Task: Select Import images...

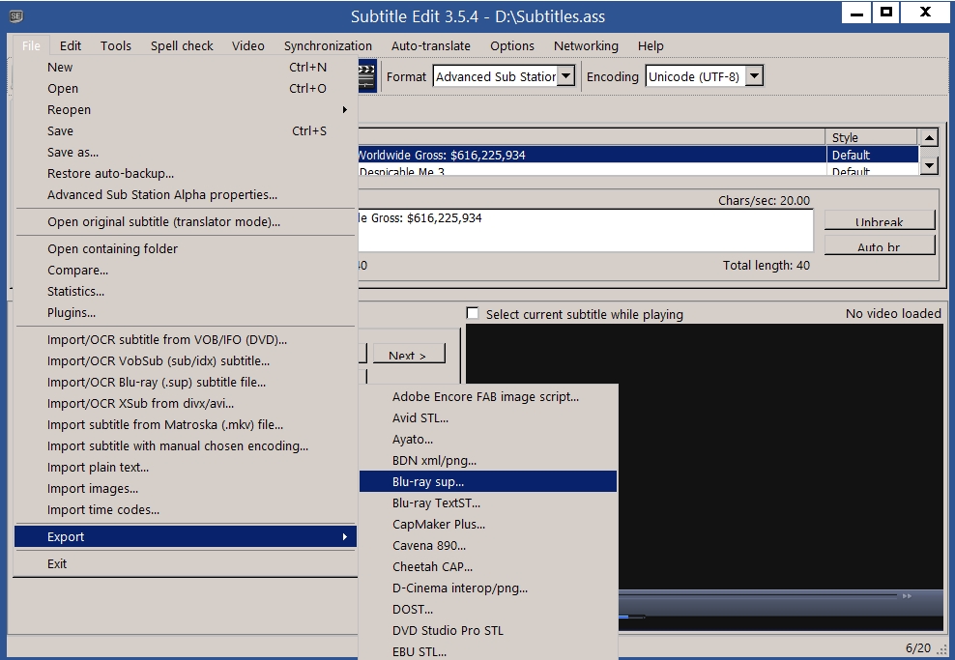Action: [x=186, y=489]
